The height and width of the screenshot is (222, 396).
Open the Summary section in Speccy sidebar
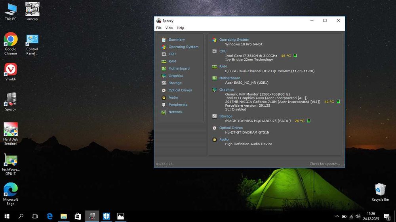[177, 40]
